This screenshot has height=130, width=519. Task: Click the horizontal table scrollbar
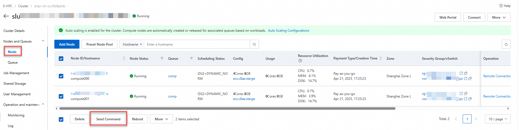tap(227, 109)
